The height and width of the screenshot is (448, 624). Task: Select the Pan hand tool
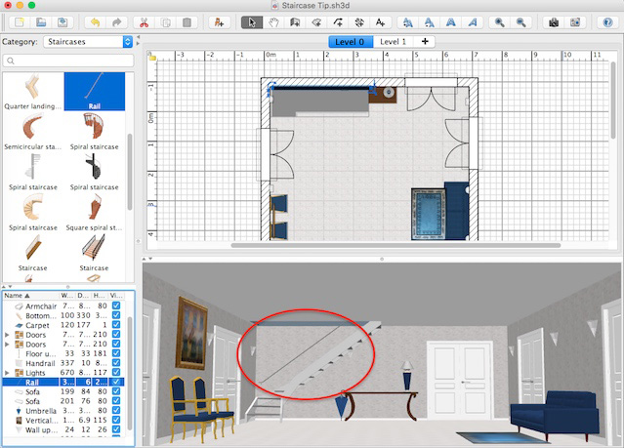[272, 21]
